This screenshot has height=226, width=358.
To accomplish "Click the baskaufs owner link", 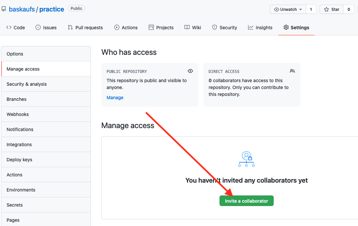I will (22, 9).
